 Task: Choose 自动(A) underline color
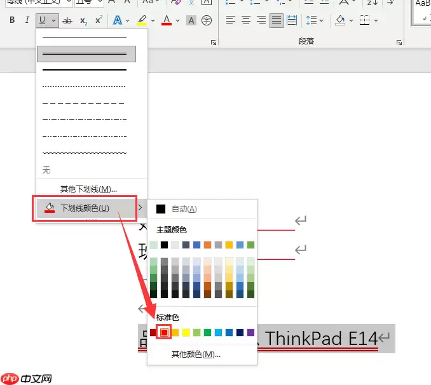202,209
